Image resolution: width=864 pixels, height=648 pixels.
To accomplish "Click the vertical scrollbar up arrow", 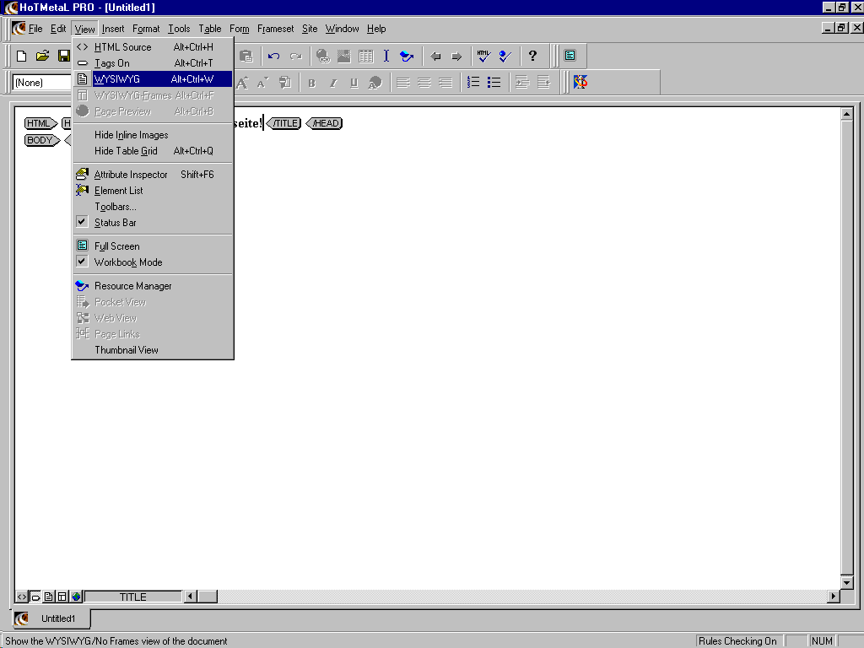I will tap(847, 114).
